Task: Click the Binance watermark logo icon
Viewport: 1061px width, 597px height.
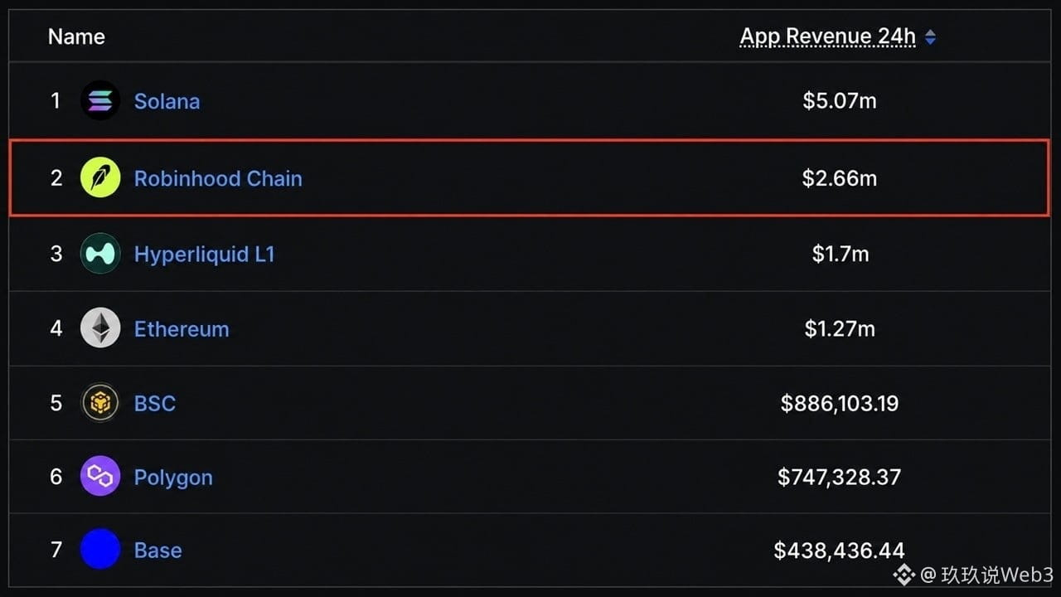Action: click(x=904, y=574)
